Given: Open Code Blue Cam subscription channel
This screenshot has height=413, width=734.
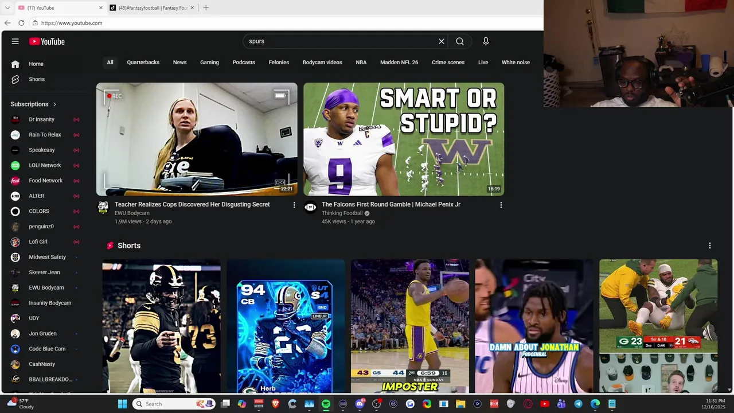Looking at the screenshot, I should pyautogui.click(x=46, y=349).
